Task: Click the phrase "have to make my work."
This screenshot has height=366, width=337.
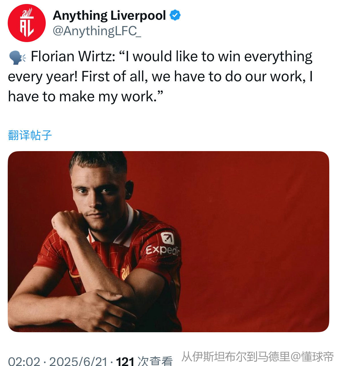Action: 85,96
